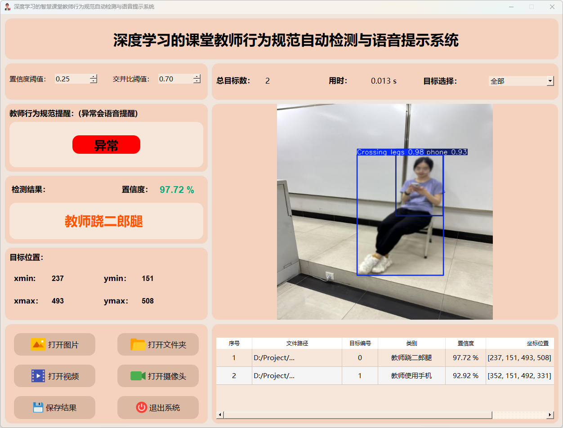563x428 pixels.
Task: Click the 97.72 % cell in the table
Action: pyautogui.click(x=465, y=358)
